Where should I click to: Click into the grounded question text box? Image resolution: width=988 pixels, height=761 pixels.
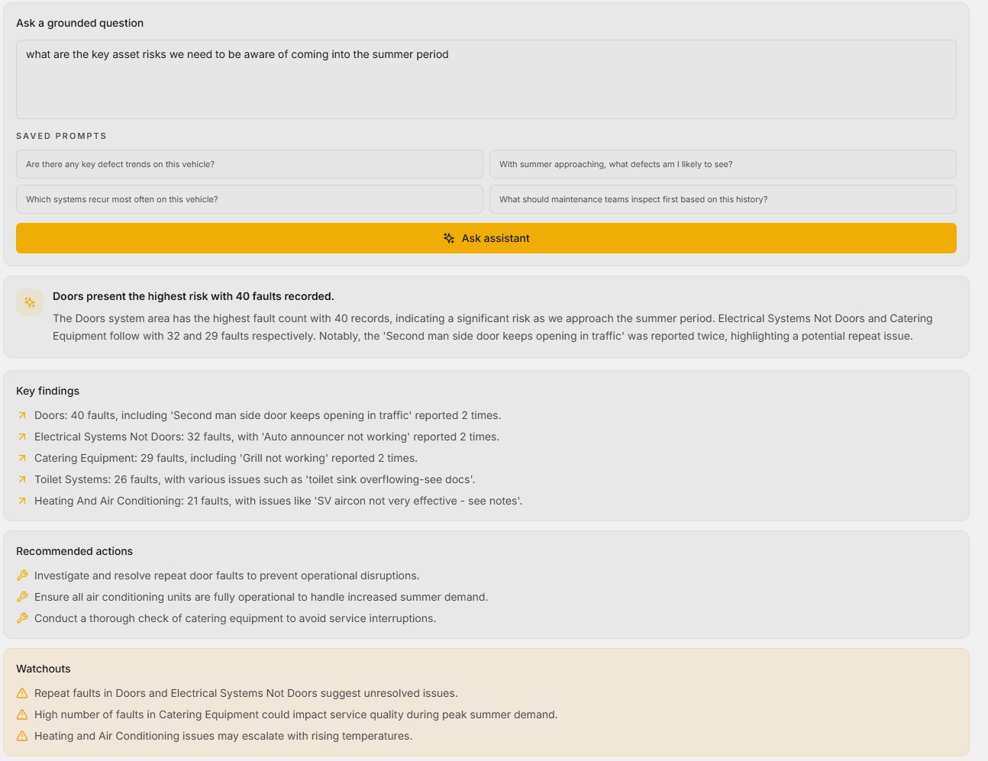click(x=486, y=79)
